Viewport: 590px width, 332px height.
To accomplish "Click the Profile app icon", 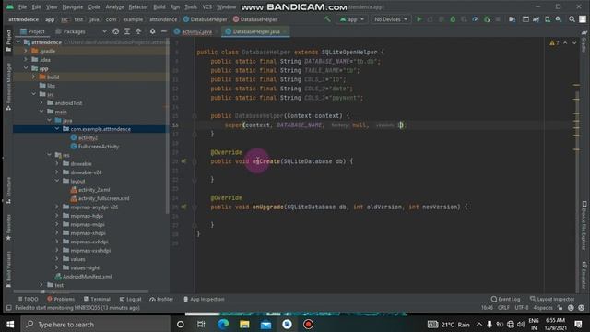I will [476, 19].
